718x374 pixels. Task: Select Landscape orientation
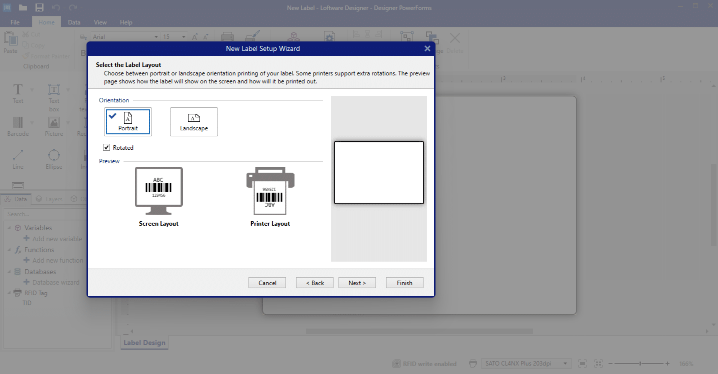coord(193,121)
